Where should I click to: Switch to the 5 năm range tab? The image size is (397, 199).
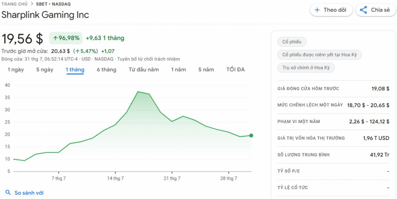206,70
